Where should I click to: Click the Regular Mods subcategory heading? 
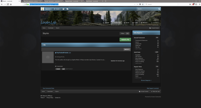pos(138,67)
